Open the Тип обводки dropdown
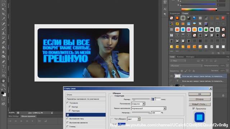The width and height of the screenshot is (230, 129). [x=134, y=119]
